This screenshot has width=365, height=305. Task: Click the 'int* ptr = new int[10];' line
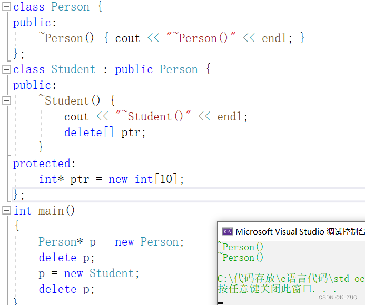112,179
